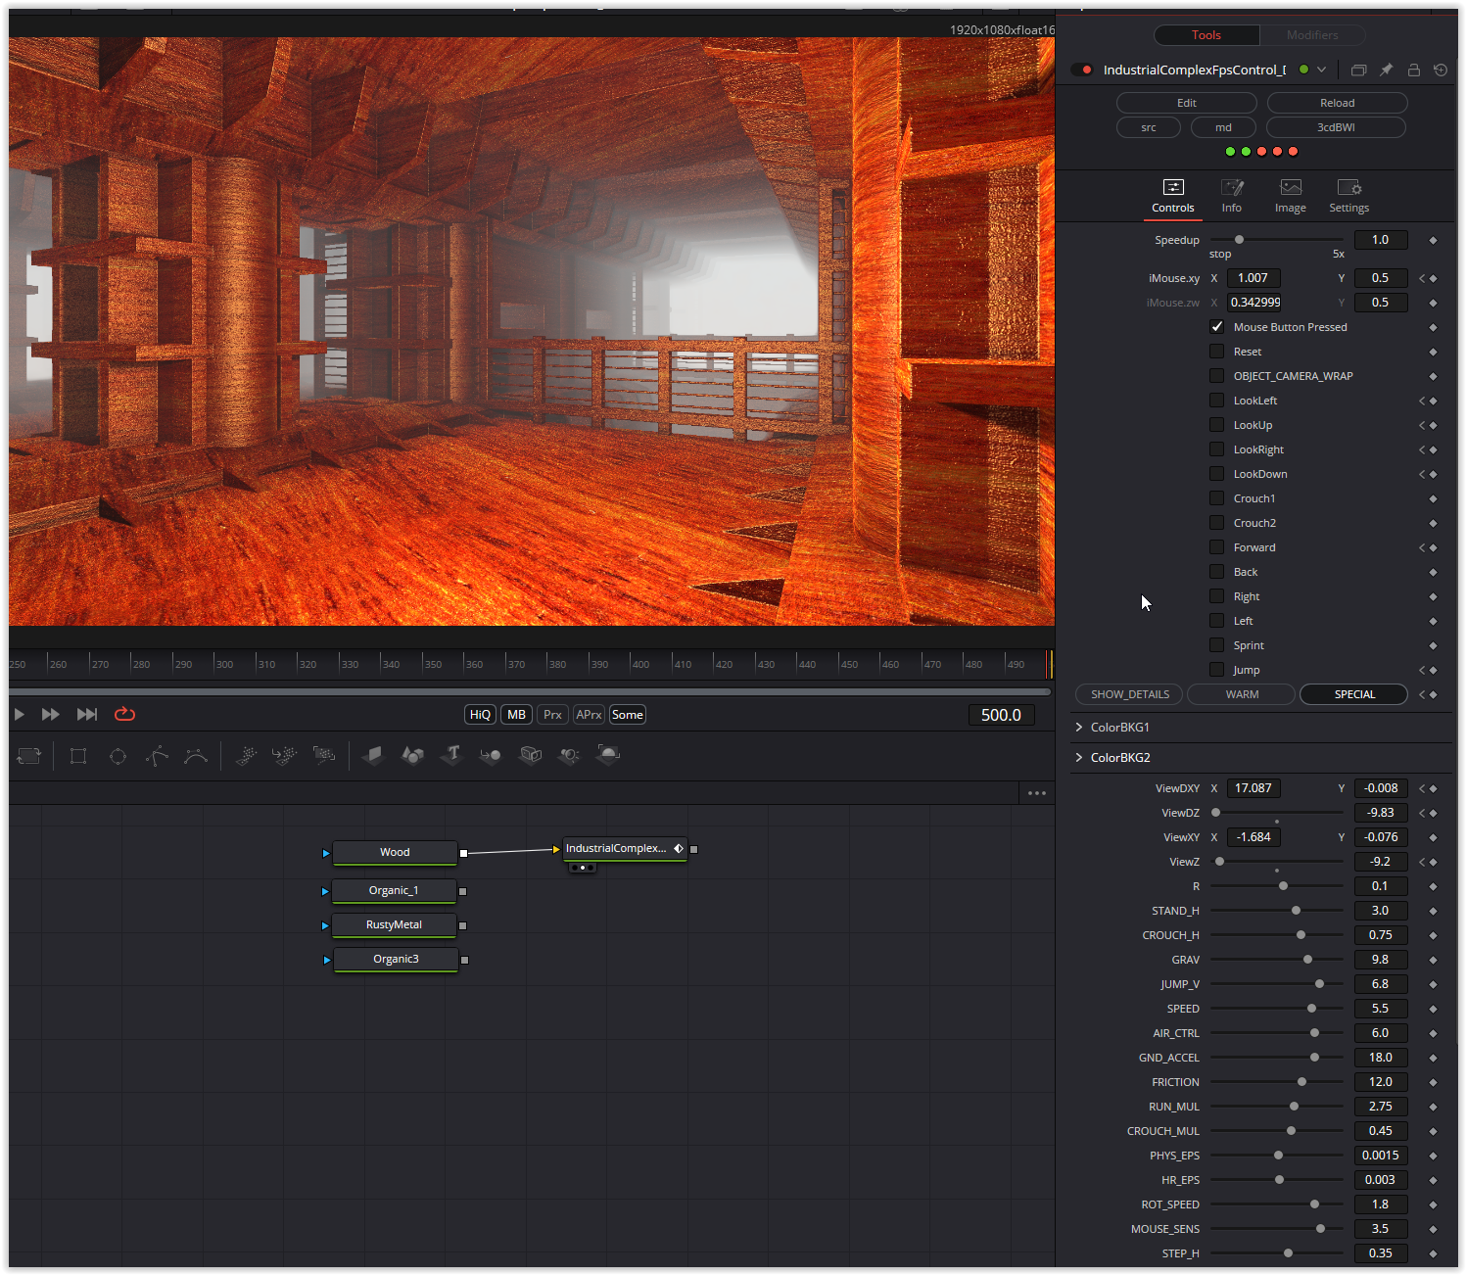Select the Polygon mask tool
Screen dimensions: 1466x1275
[157, 756]
